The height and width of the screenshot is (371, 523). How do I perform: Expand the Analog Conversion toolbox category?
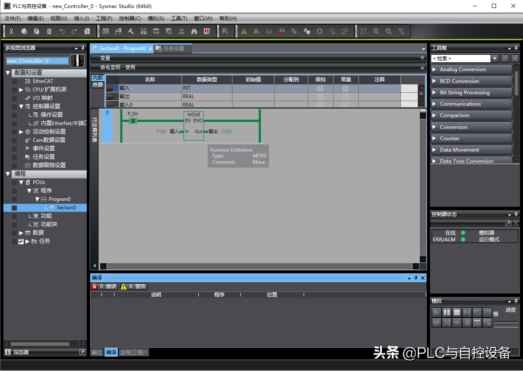click(435, 69)
